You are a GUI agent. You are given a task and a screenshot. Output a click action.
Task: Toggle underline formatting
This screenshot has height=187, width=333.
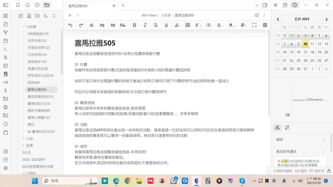166,25
